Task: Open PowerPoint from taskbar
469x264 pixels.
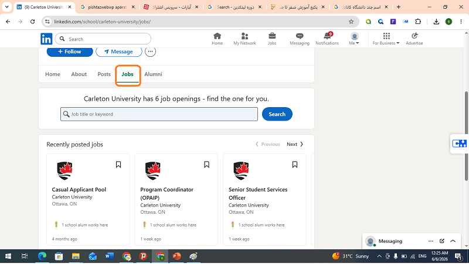Action: 176,256
